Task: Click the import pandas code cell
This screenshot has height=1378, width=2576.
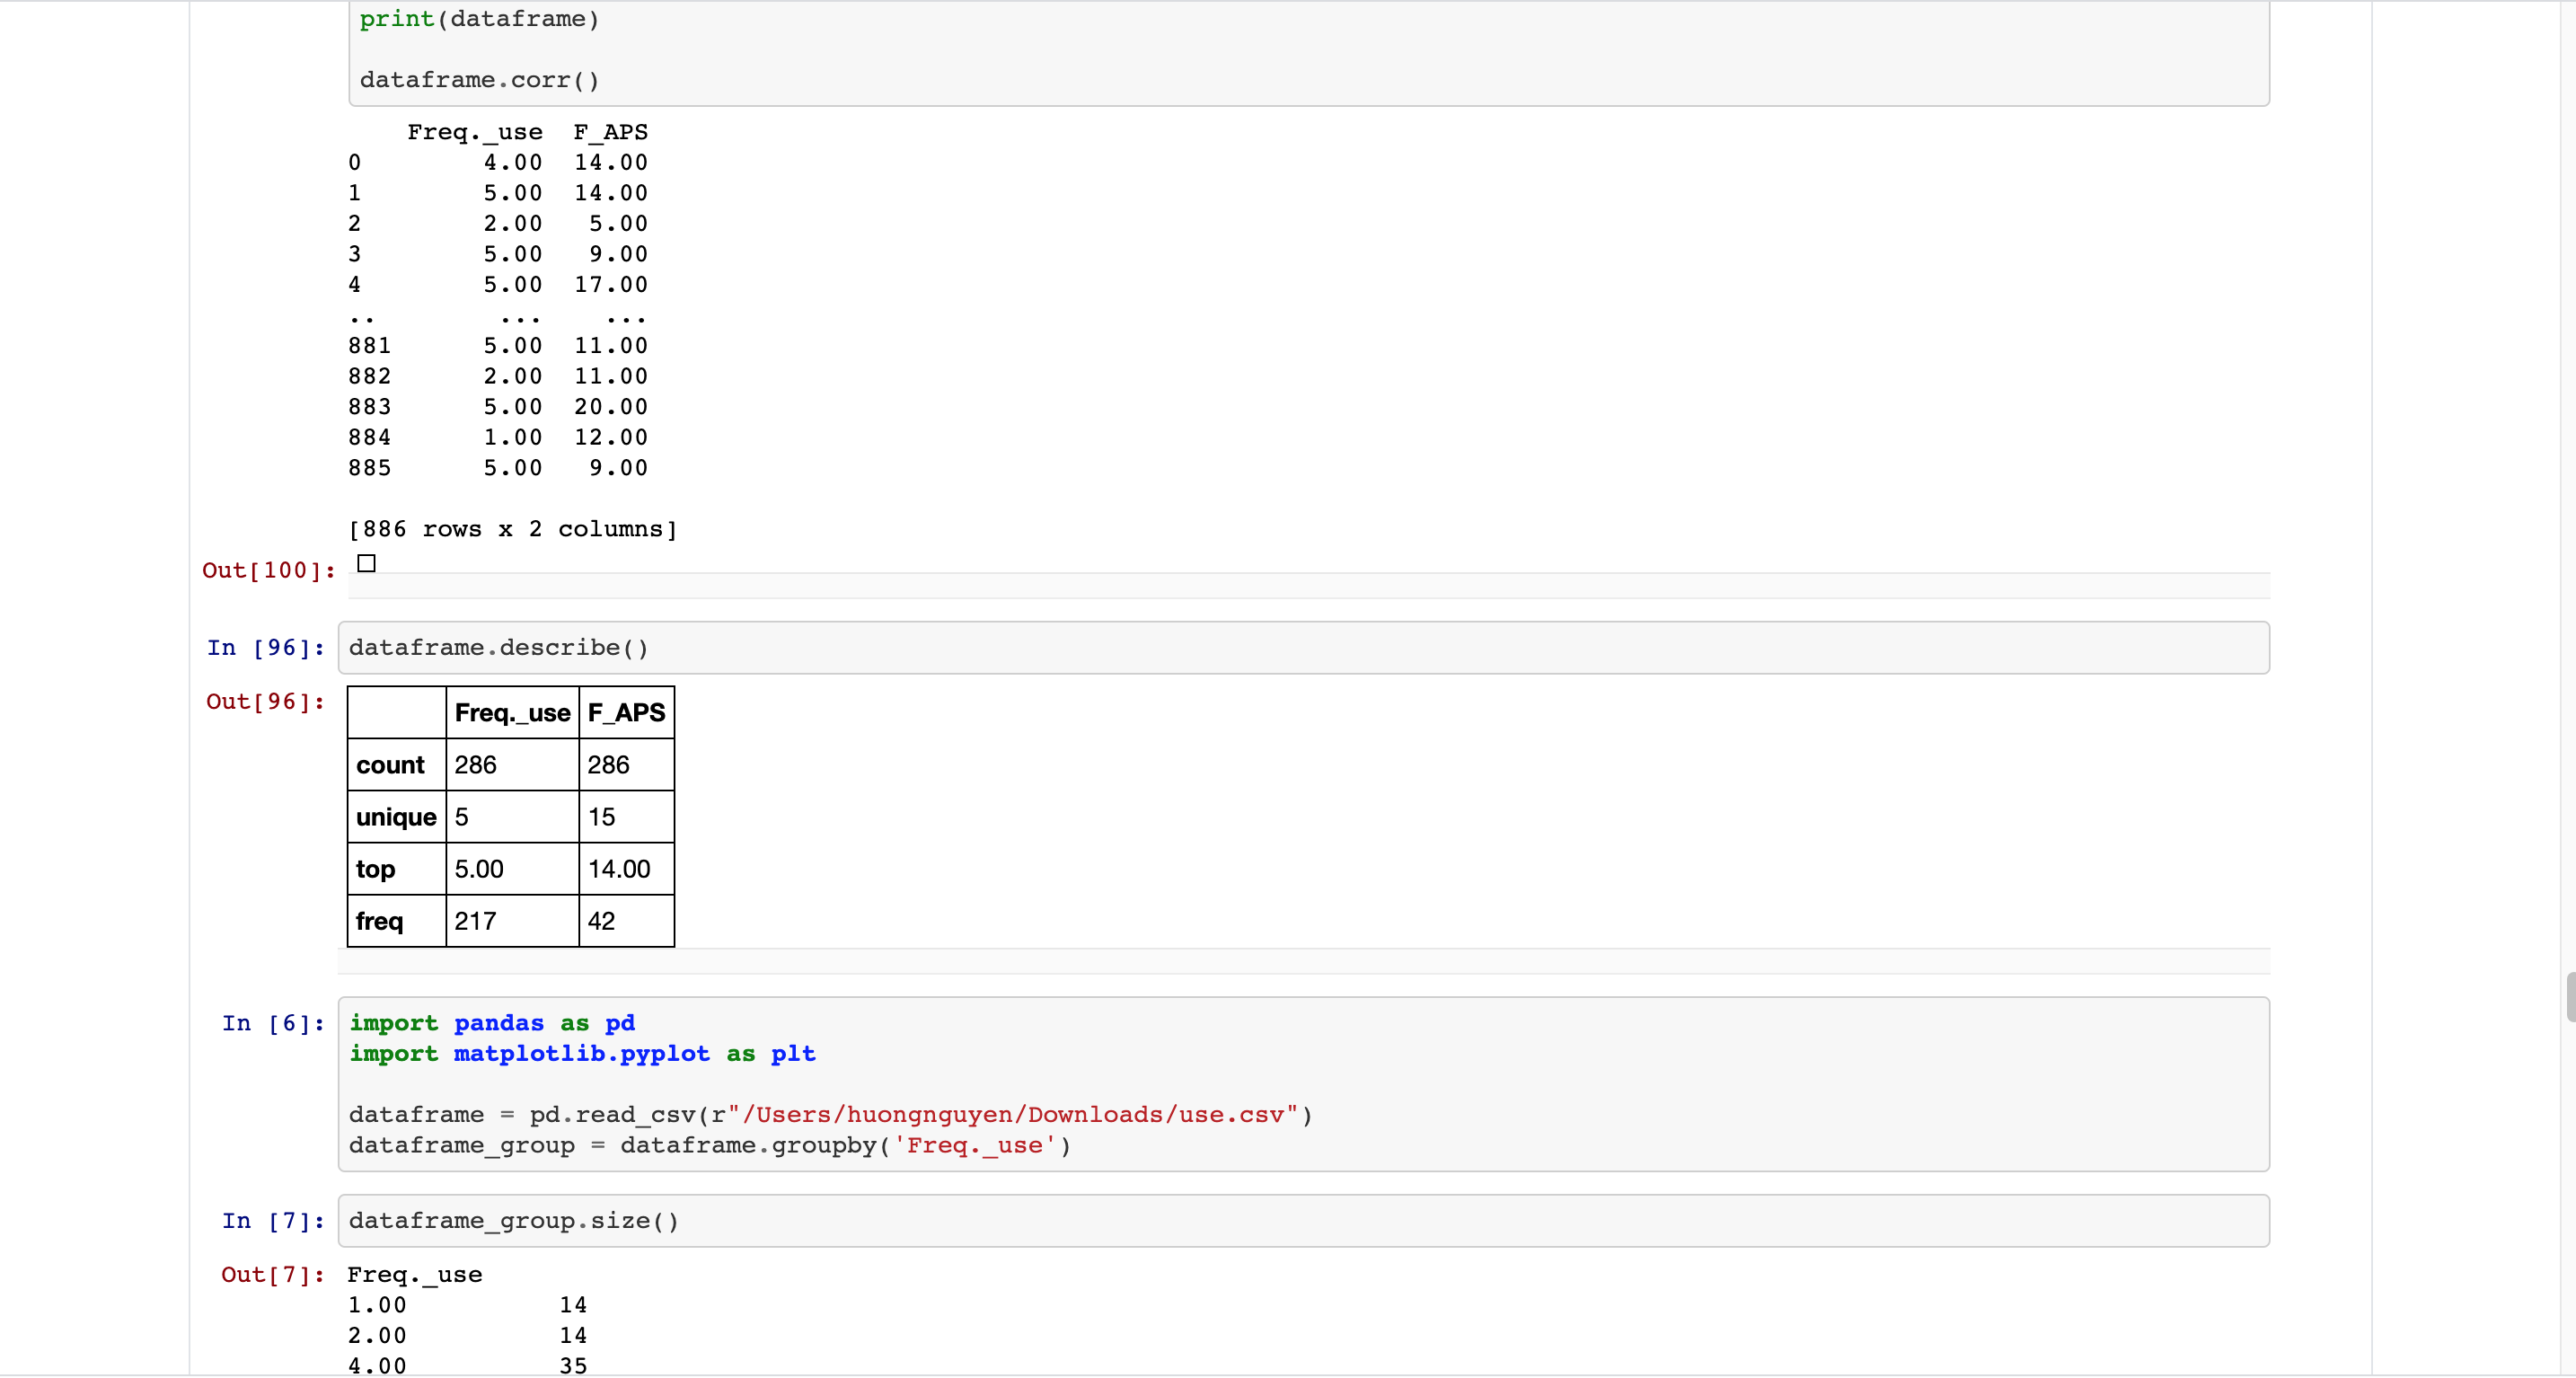Action: click(x=1303, y=1084)
